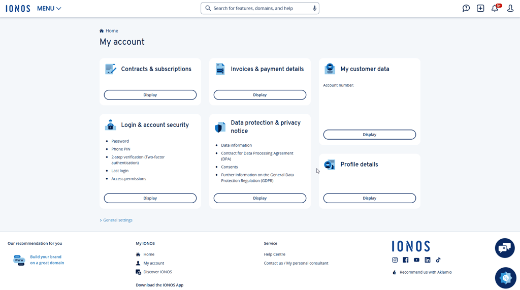Click the Home breadcrumb link
This screenshot has height=290, width=520.
pos(112,31)
